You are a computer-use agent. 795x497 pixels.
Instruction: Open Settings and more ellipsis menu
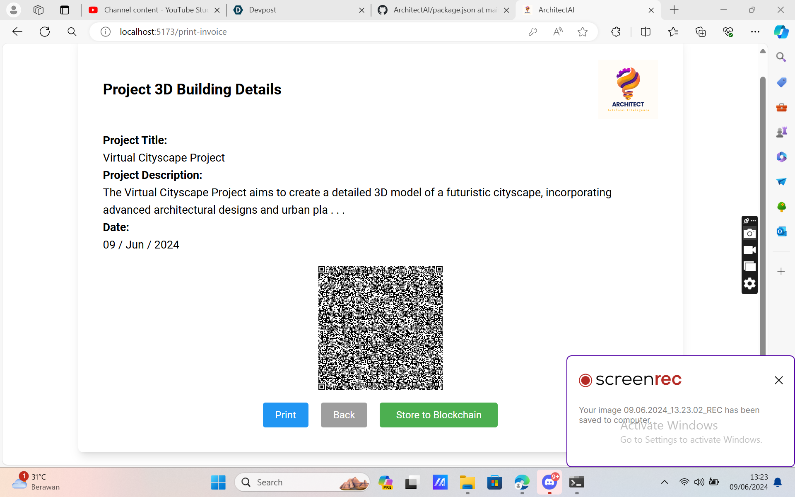(755, 32)
